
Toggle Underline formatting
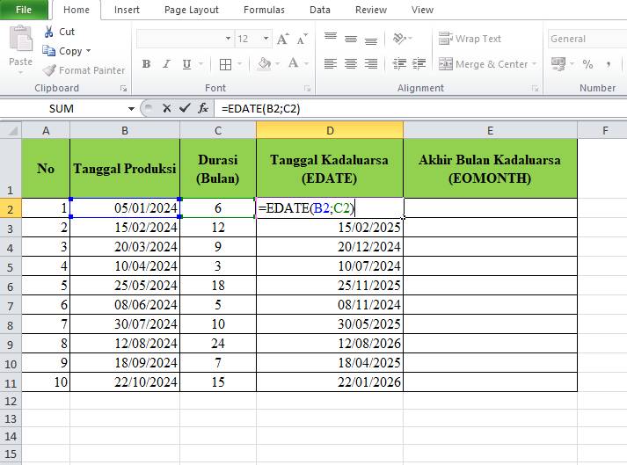tap(186, 64)
